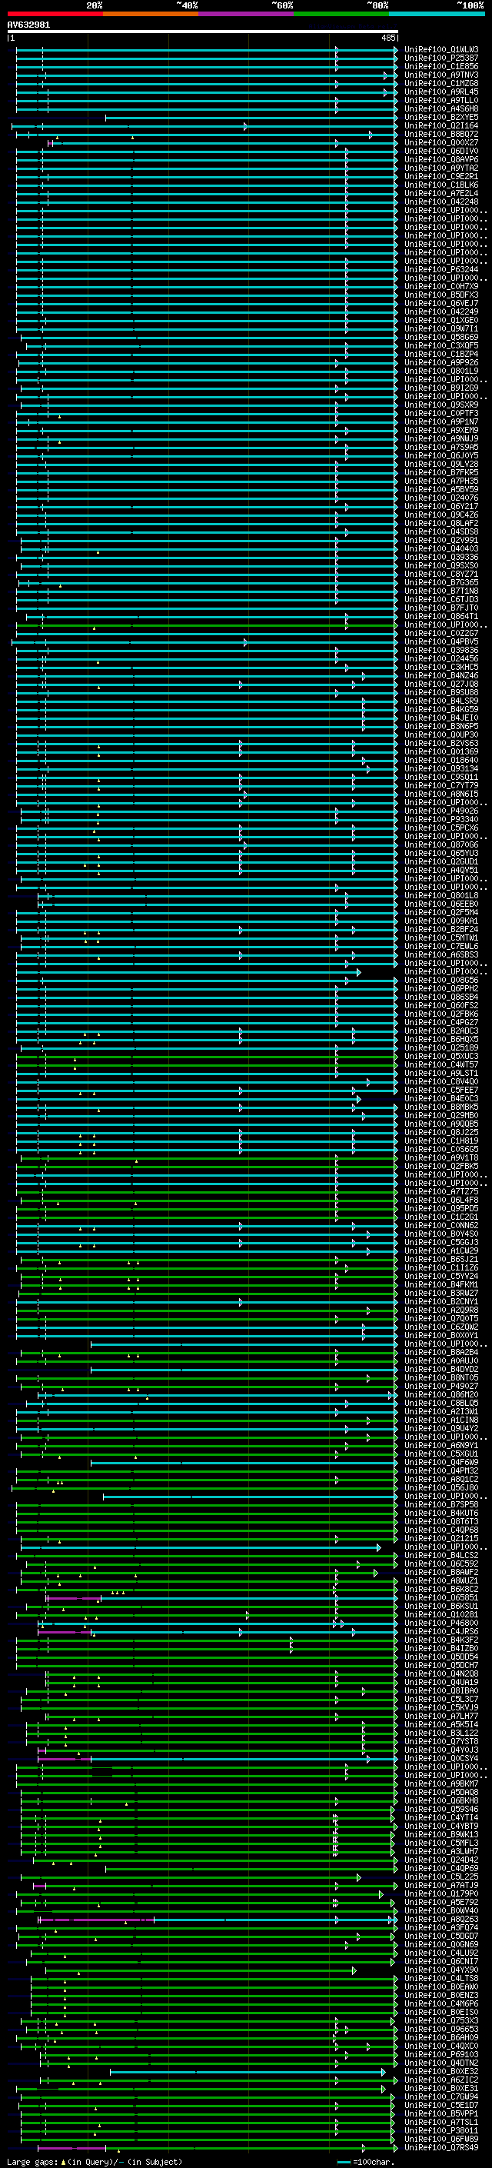The height and width of the screenshot is (2168, 492).
Task: Select the UniRef100_B2XYE5 label
Action: coord(441,117)
